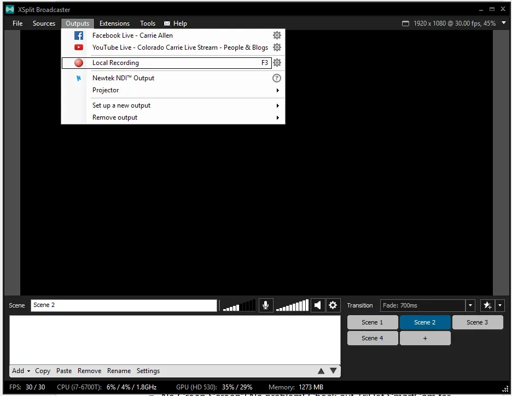512x396 pixels.
Task: Click the 1920 x 1080 resolution text
Action: pyautogui.click(x=455, y=23)
